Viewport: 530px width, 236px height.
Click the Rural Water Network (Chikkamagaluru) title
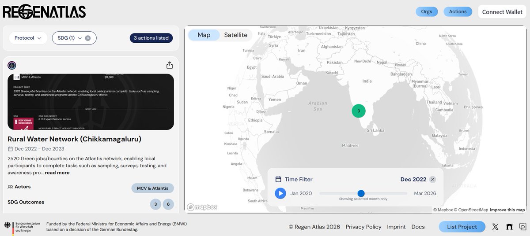pyautogui.click(x=75, y=139)
